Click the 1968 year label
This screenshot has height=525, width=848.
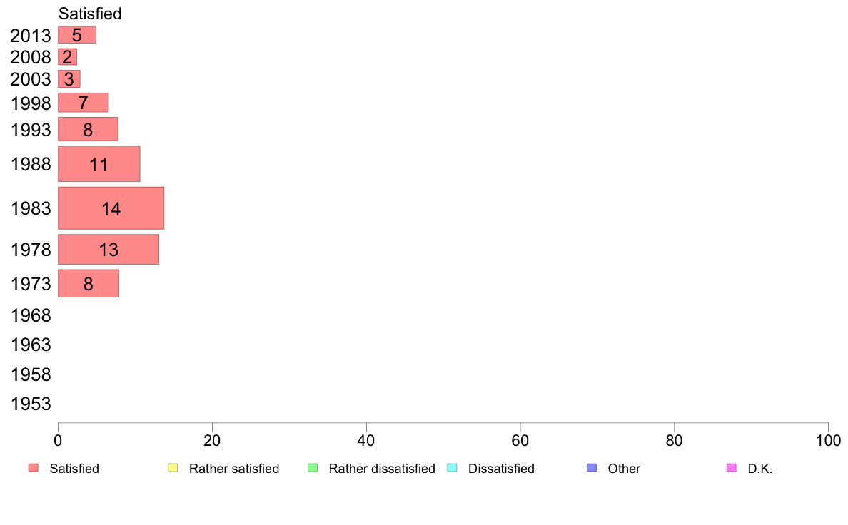point(31,315)
